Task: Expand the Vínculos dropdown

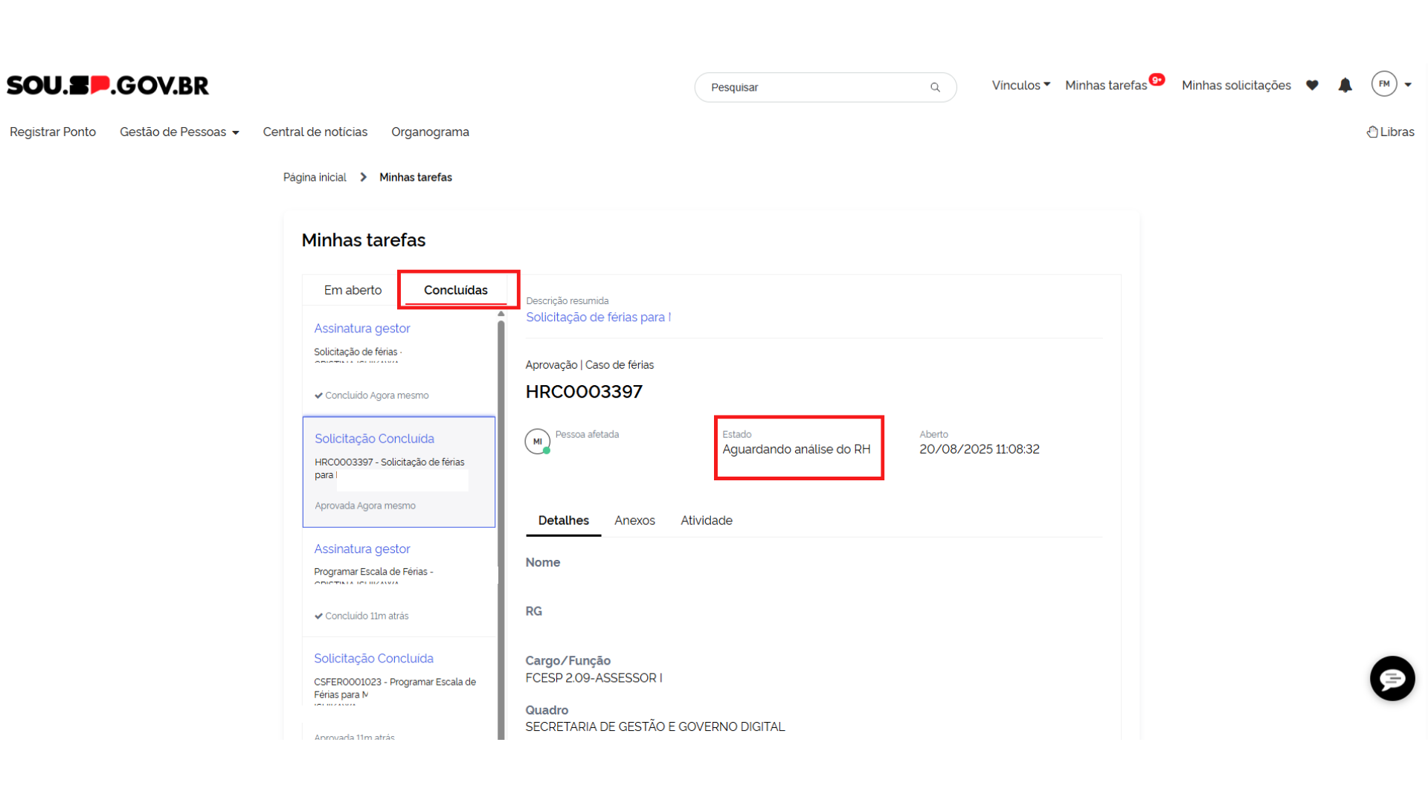Action: coord(1020,86)
